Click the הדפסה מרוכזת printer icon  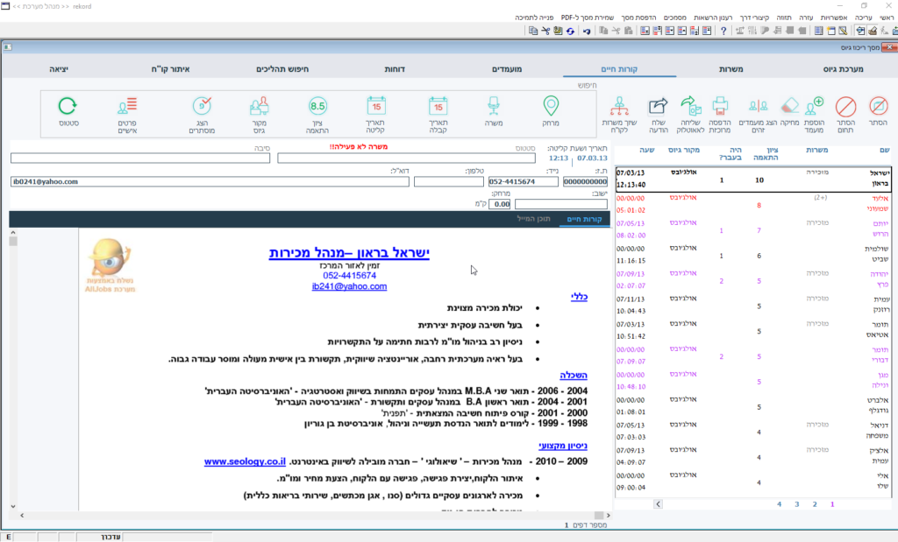point(720,106)
